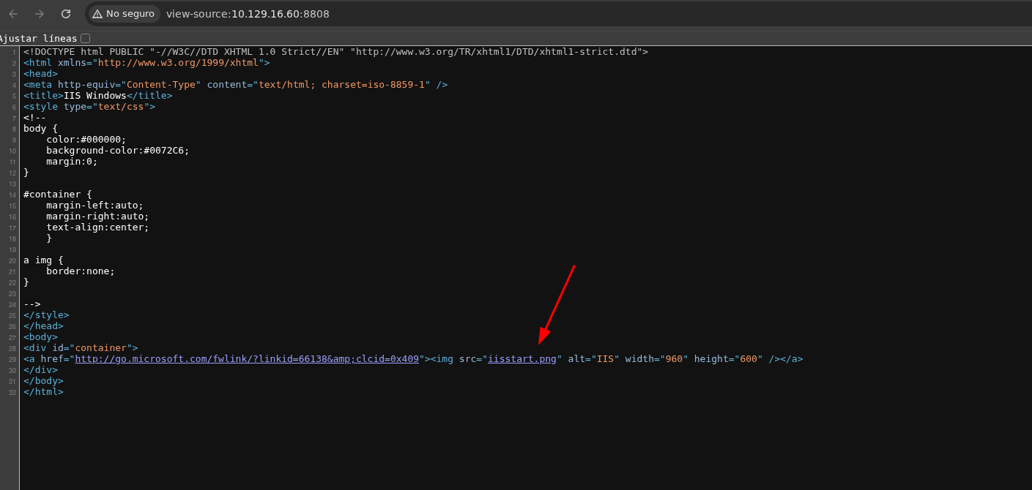Click line number 29 in the gutter
1032x490 pixels.
click(x=12, y=359)
